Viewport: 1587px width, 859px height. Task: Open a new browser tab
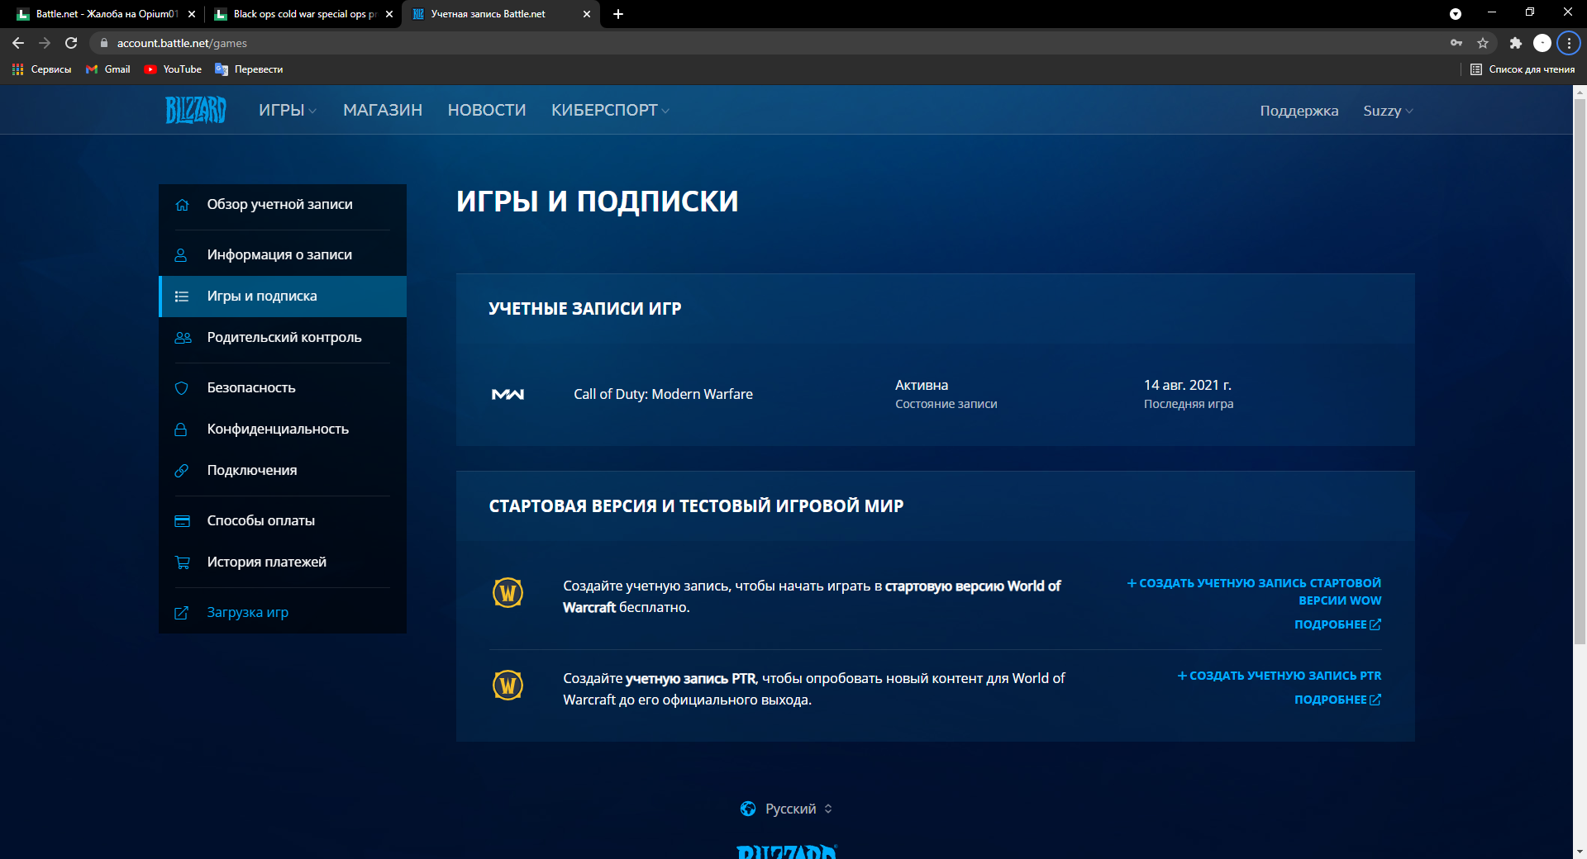[618, 14]
